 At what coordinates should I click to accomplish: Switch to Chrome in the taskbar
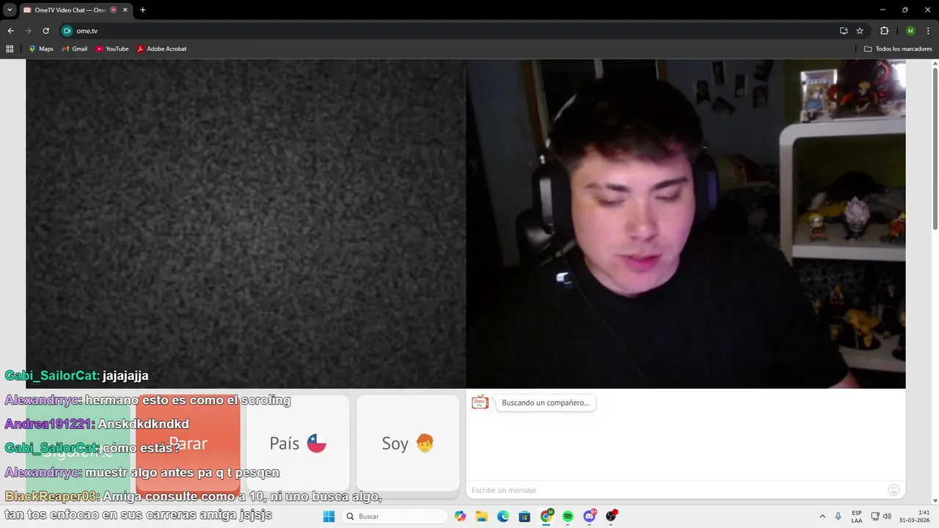pos(547,516)
